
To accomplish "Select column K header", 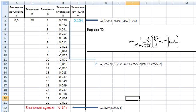I will click(160, 3).
